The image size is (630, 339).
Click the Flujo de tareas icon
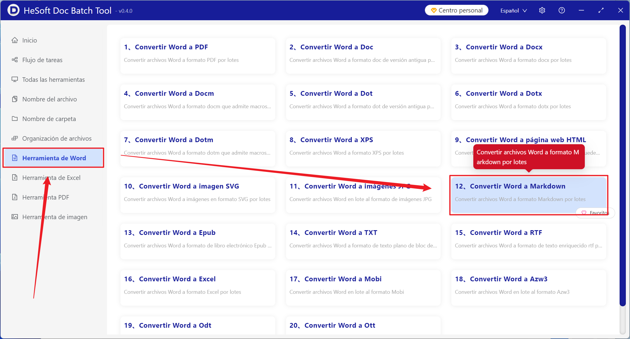tap(15, 60)
